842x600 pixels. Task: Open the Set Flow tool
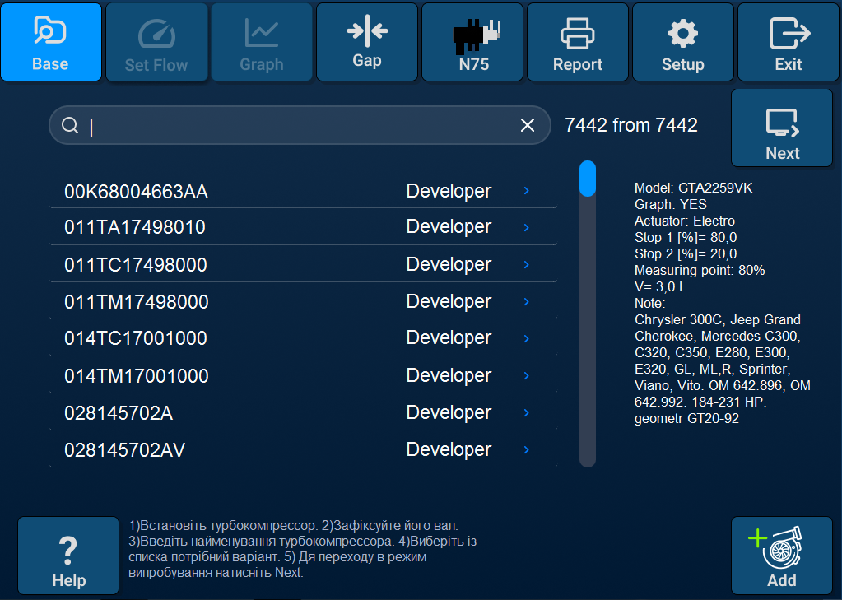[156, 41]
